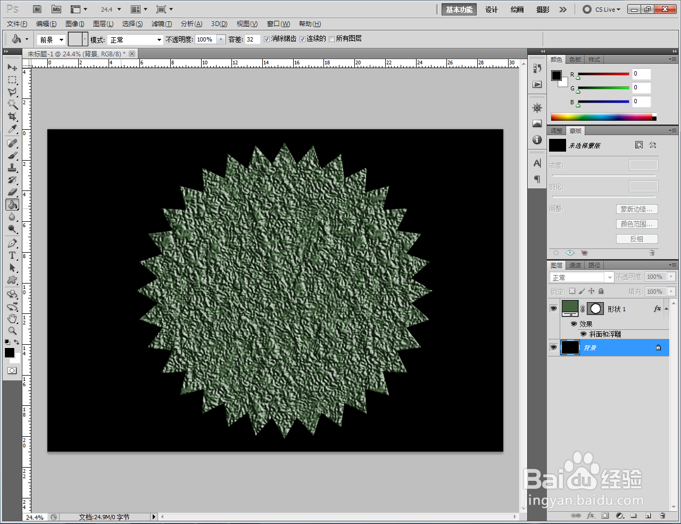Select the Dodge tool
Image resolution: width=681 pixels, height=524 pixels.
click(12, 229)
